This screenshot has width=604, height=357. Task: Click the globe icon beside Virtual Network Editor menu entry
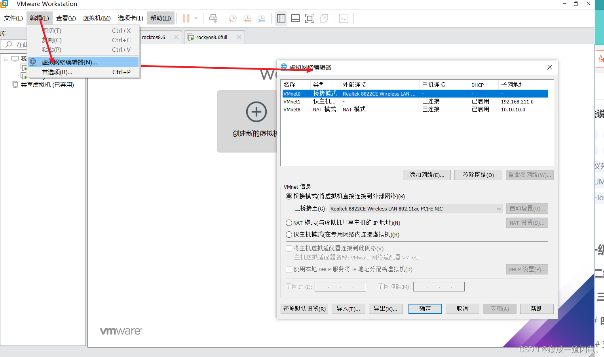tap(33, 62)
